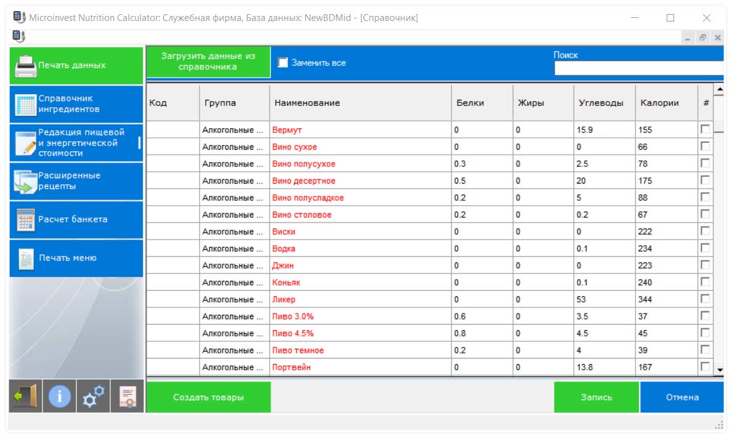Open the blue info icon
The width and height of the screenshot is (732, 438).
coord(59,397)
